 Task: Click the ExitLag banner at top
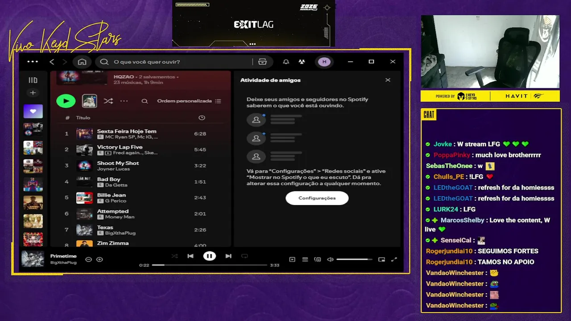pos(253,23)
